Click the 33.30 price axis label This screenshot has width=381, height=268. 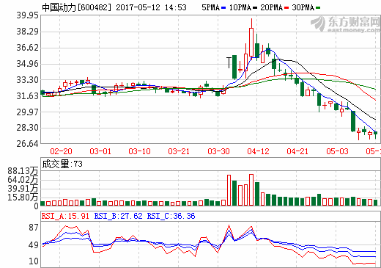click(x=28, y=80)
